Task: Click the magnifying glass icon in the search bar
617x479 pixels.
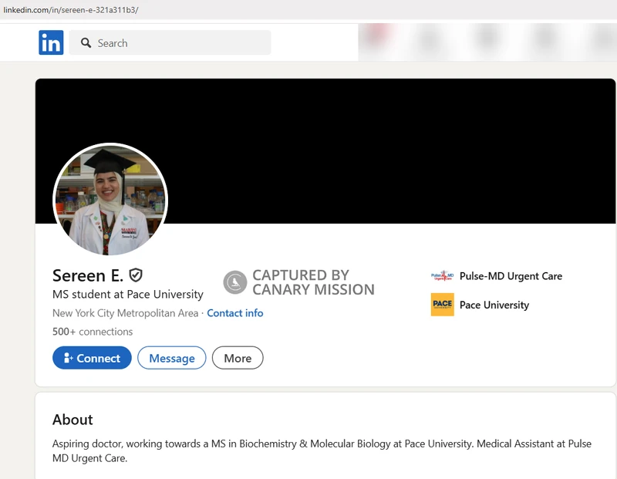Action: tap(85, 43)
